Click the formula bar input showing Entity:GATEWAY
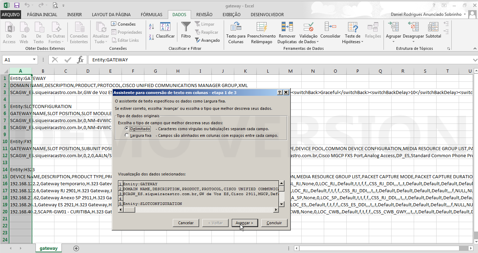The height and width of the screenshot is (253, 478). [279, 60]
